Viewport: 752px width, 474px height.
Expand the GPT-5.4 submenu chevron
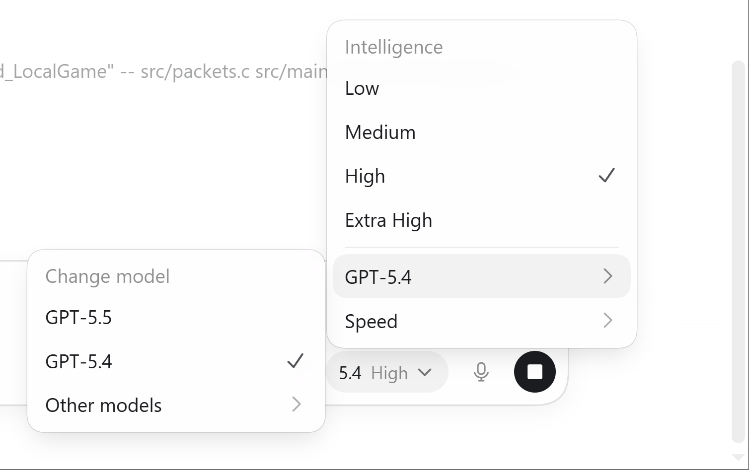(607, 276)
